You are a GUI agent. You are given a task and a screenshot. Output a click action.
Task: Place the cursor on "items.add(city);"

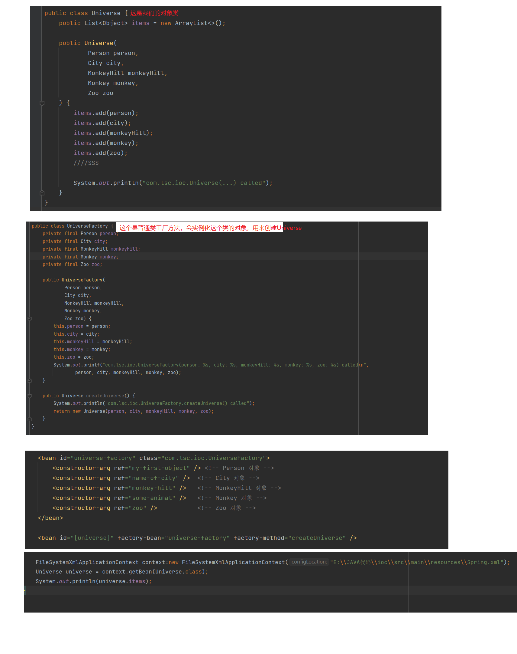coord(102,123)
